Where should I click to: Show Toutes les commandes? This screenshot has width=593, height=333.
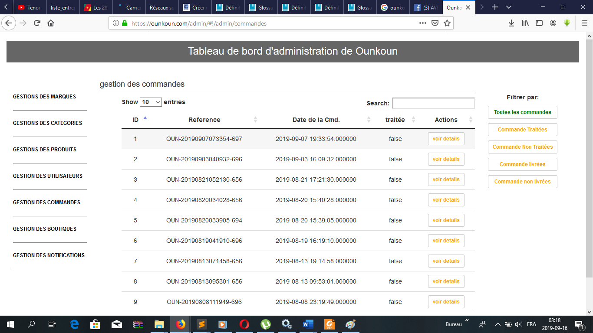tap(522, 112)
